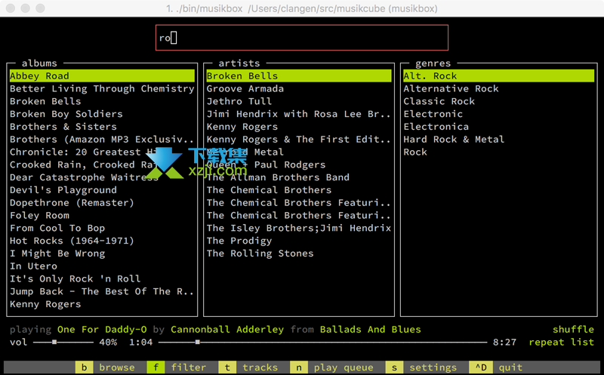
Task: Select the Abbey Road album
Action: [x=102, y=76]
